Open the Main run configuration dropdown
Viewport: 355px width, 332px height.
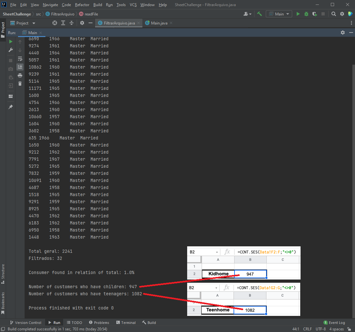pyautogui.click(x=279, y=14)
